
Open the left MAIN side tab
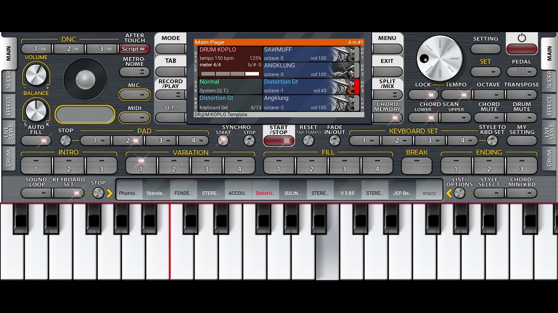click(x=8, y=53)
